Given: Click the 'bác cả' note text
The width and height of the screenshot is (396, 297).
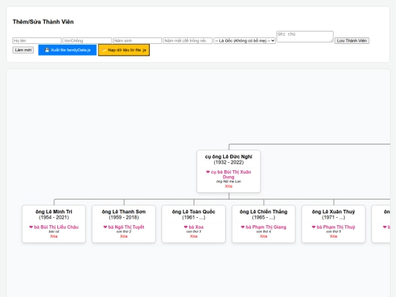Looking at the screenshot, I should pos(54,232).
